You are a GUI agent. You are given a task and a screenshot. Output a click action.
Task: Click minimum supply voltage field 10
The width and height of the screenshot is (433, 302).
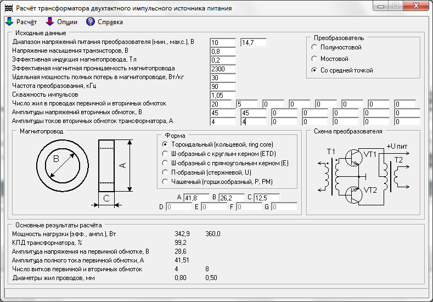(x=223, y=42)
